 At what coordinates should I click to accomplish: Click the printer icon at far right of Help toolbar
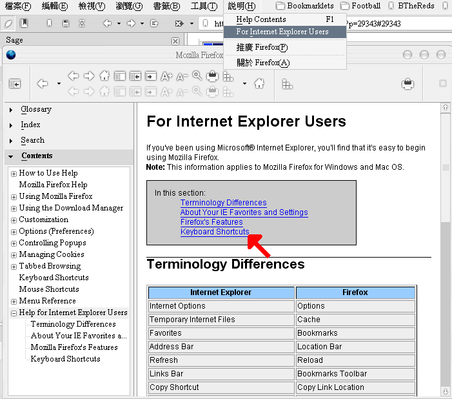pyautogui.click(x=407, y=83)
